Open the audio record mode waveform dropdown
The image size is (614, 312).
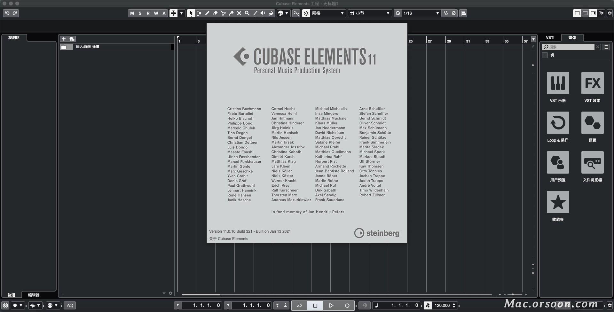coord(35,305)
